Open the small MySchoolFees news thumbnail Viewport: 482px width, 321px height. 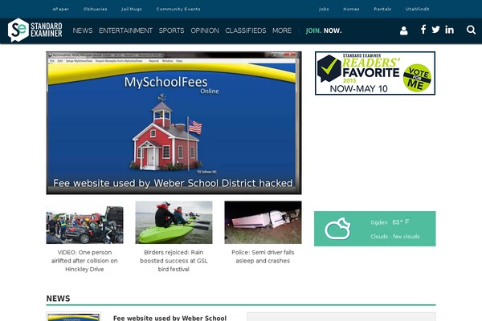coord(73,317)
